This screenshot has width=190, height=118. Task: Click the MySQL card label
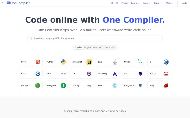tap(127, 62)
